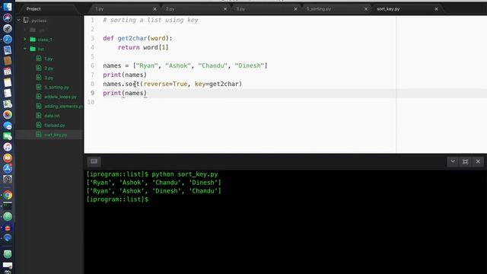Open Photos app in dock
Screen dimensions: 487x274
point(8,115)
